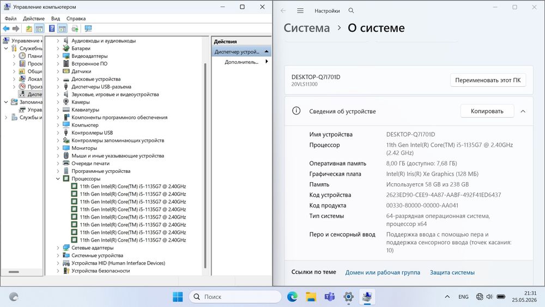Click the Windows Start button
Screen dimensions: 545x307
pyautogui.click(x=178, y=297)
